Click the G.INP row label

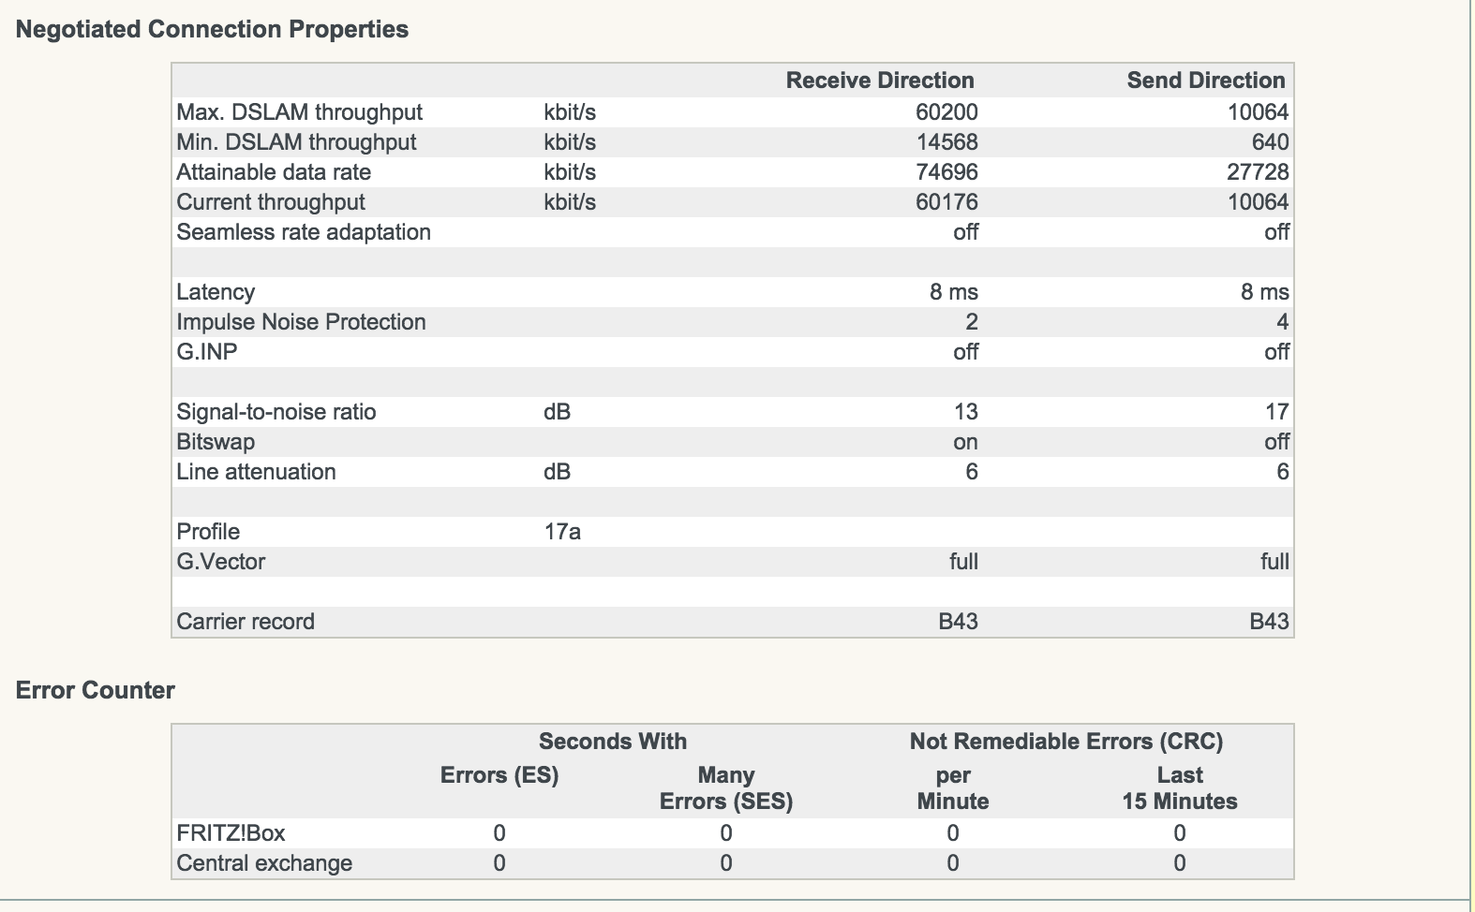pyautogui.click(x=207, y=352)
